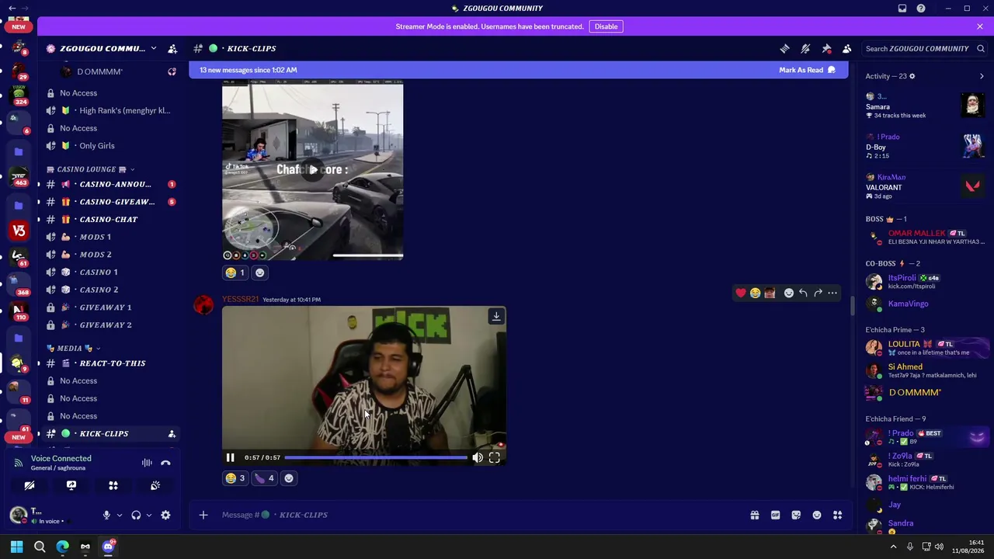
Task: Toggle the member list icon
Action: [847, 48]
